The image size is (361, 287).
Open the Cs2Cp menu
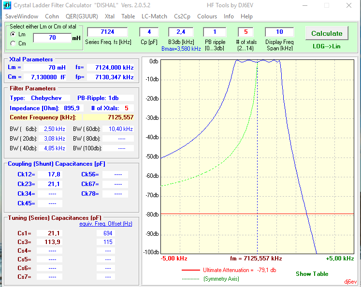point(182,16)
